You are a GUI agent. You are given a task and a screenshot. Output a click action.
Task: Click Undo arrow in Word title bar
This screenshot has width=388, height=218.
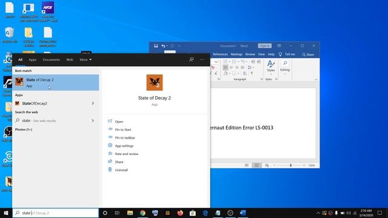click(163, 46)
